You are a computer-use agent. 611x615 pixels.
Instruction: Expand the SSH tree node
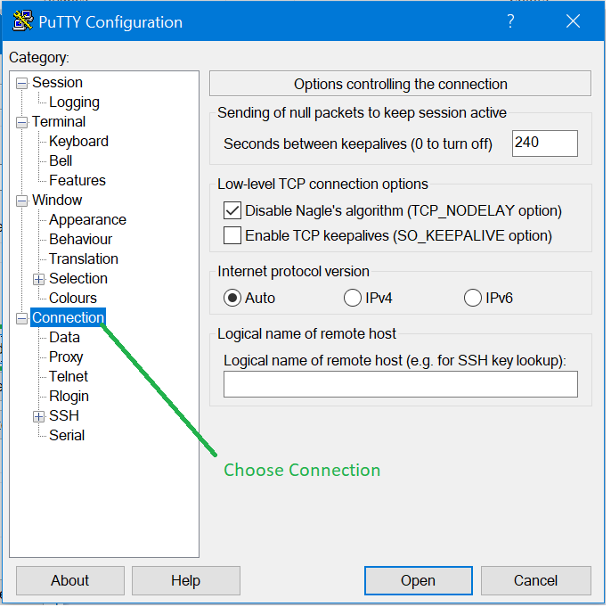coord(38,416)
